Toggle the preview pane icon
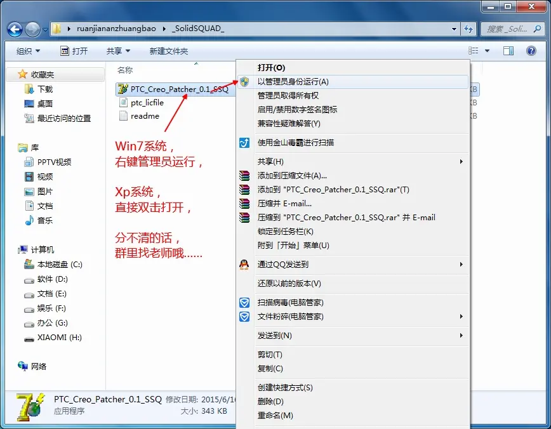The height and width of the screenshot is (429, 551). click(508, 51)
